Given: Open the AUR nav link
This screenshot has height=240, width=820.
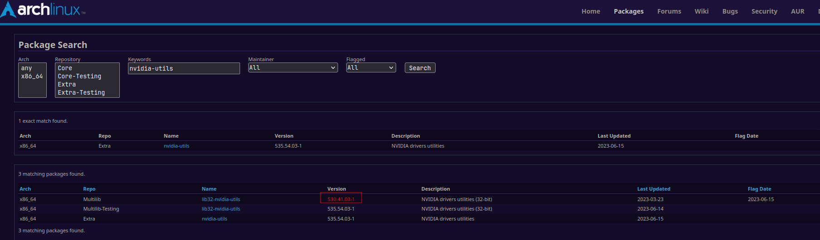Looking at the screenshot, I should click(797, 11).
